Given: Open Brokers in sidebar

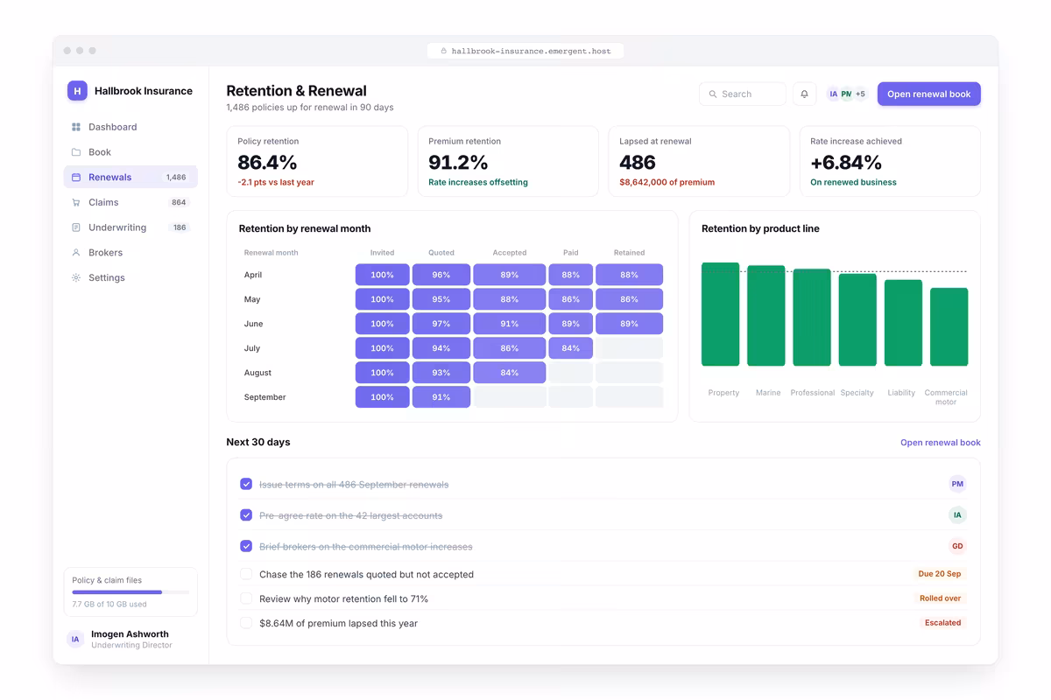Looking at the screenshot, I should [130, 253].
